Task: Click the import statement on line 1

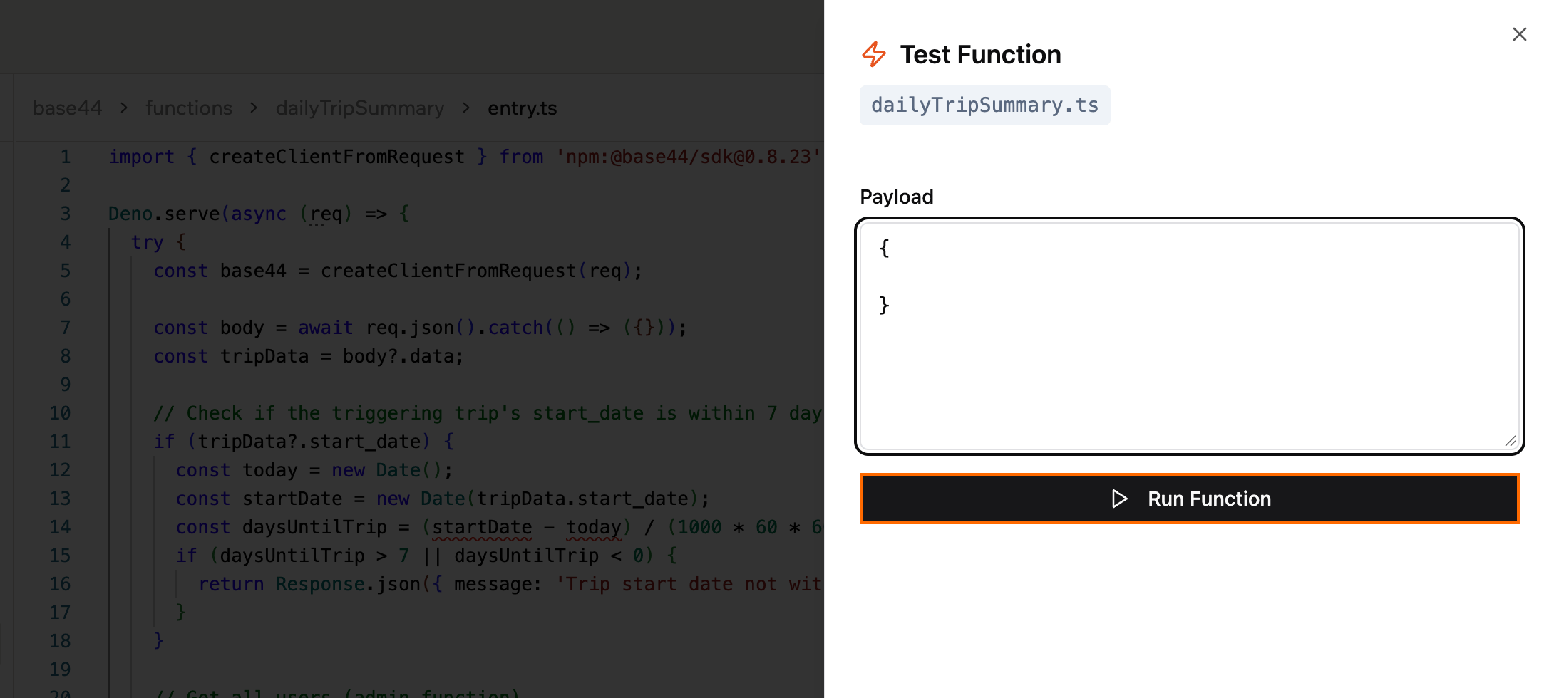Action: [x=465, y=157]
